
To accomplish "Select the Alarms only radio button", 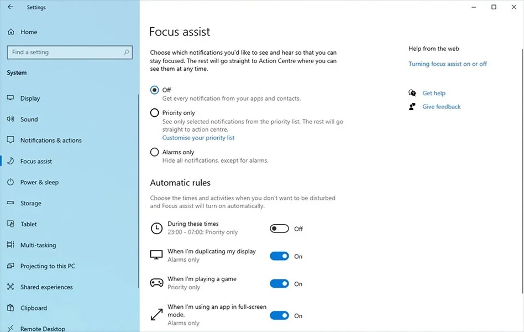I will (155, 152).
